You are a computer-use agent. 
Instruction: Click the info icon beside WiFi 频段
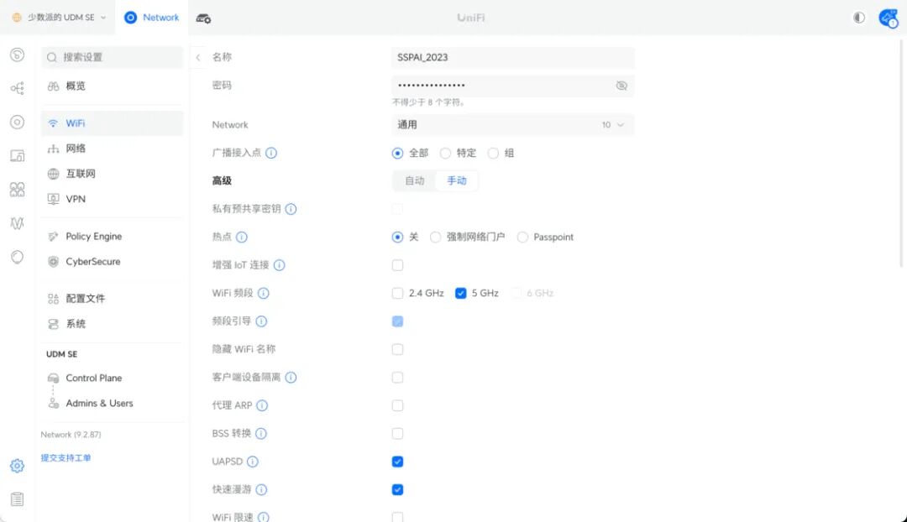point(263,293)
